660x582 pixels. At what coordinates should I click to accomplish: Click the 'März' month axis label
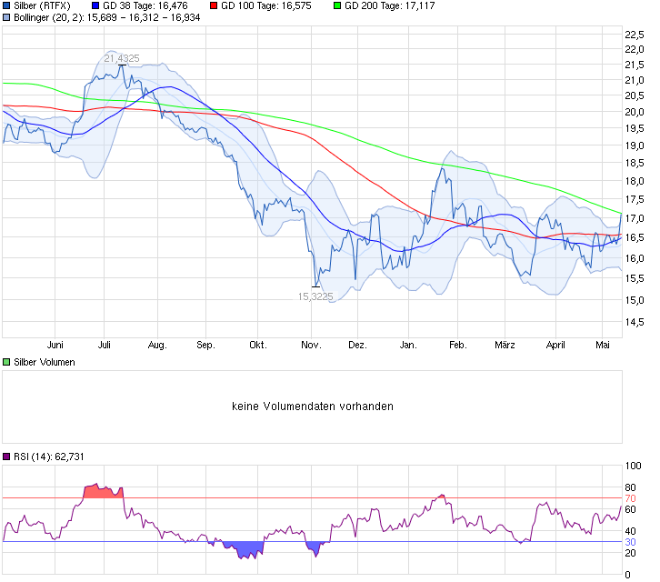[505, 345]
